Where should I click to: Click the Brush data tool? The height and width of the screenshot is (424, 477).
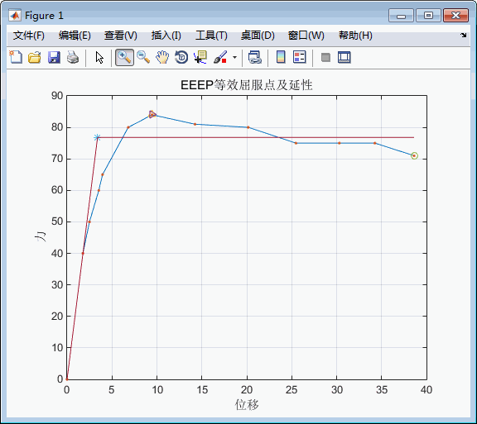click(220, 57)
